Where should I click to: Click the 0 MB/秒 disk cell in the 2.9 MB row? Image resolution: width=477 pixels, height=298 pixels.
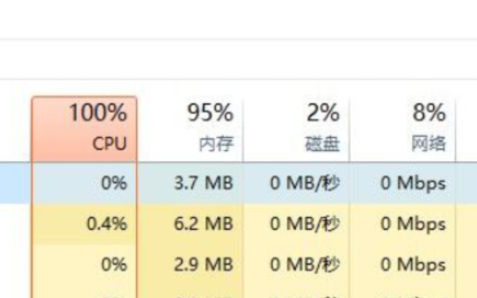(x=304, y=264)
